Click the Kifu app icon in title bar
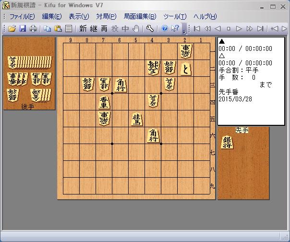 click(6, 5)
